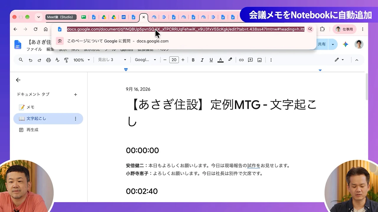Click the search menus magnifier icon

[21, 60]
